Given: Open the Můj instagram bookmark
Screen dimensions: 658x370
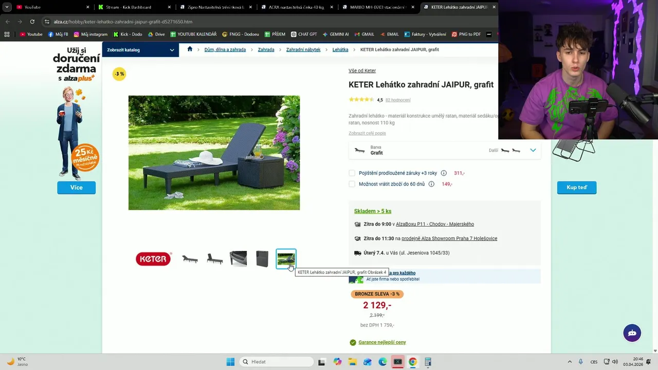Looking at the screenshot, I should click(x=90, y=34).
